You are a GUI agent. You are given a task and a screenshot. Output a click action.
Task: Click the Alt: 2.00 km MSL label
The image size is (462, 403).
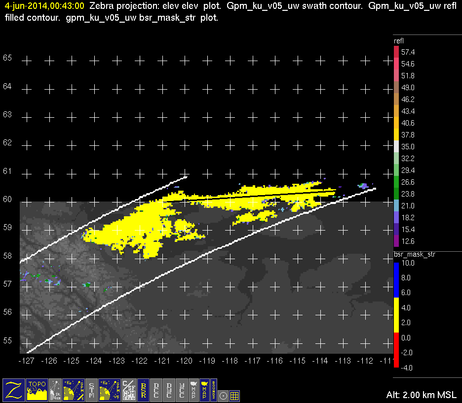click(422, 395)
